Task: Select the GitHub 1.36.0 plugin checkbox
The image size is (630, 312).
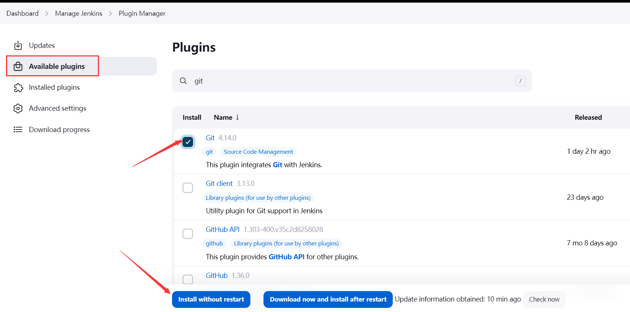Action: click(x=188, y=279)
